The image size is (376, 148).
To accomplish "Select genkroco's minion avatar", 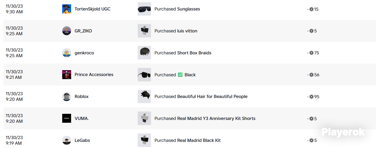I will 67,53.
